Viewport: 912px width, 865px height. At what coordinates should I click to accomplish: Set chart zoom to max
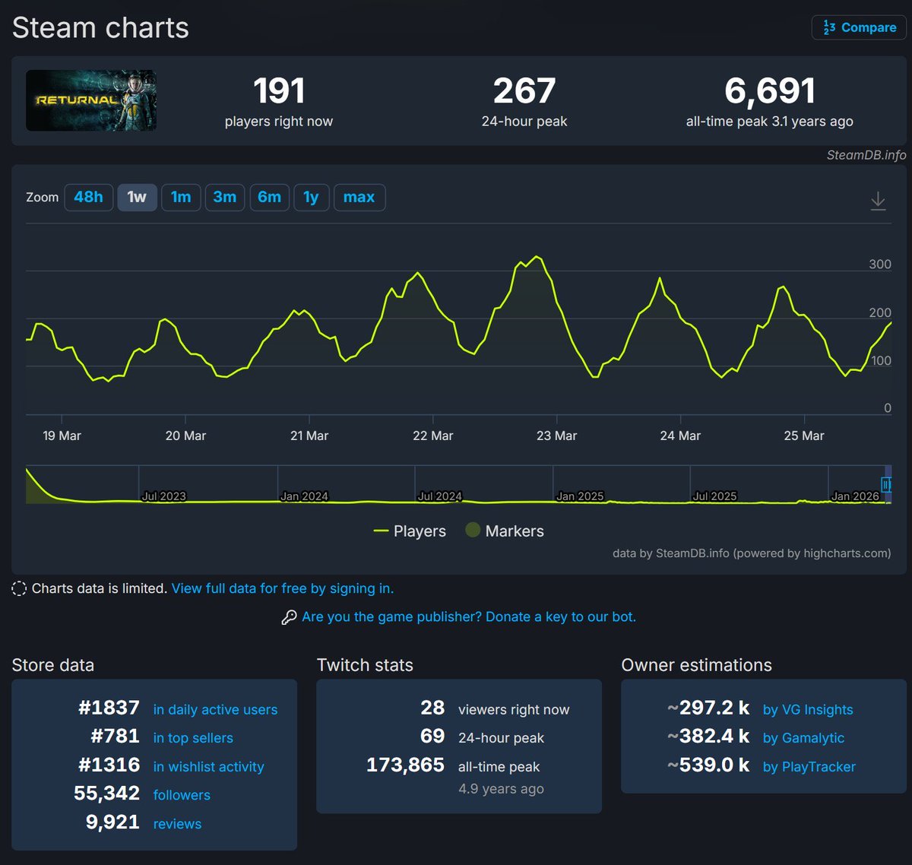pyautogui.click(x=359, y=198)
